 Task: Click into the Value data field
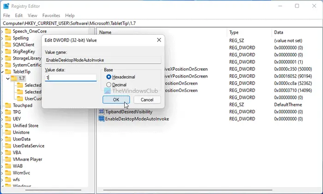[x=71, y=78]
